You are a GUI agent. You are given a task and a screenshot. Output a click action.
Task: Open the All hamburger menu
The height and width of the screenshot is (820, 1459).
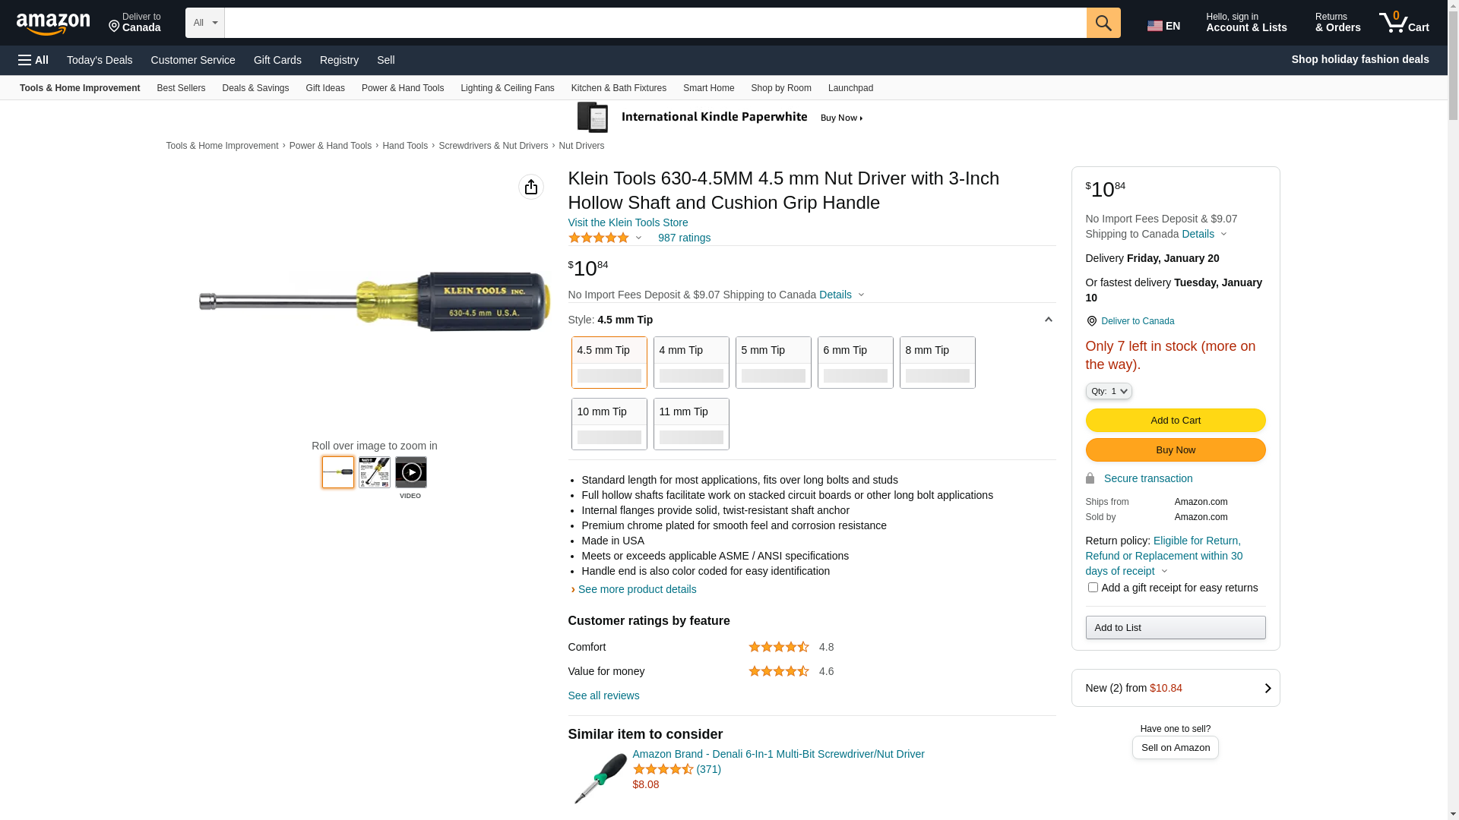33,60
